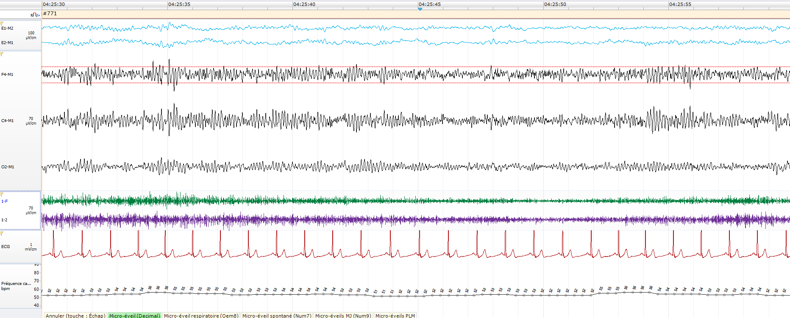Screen dimensions: 790x318
Task: Choose Micro-éveil respiratoire (Oem8) event
Action: (x=201, y=315)
